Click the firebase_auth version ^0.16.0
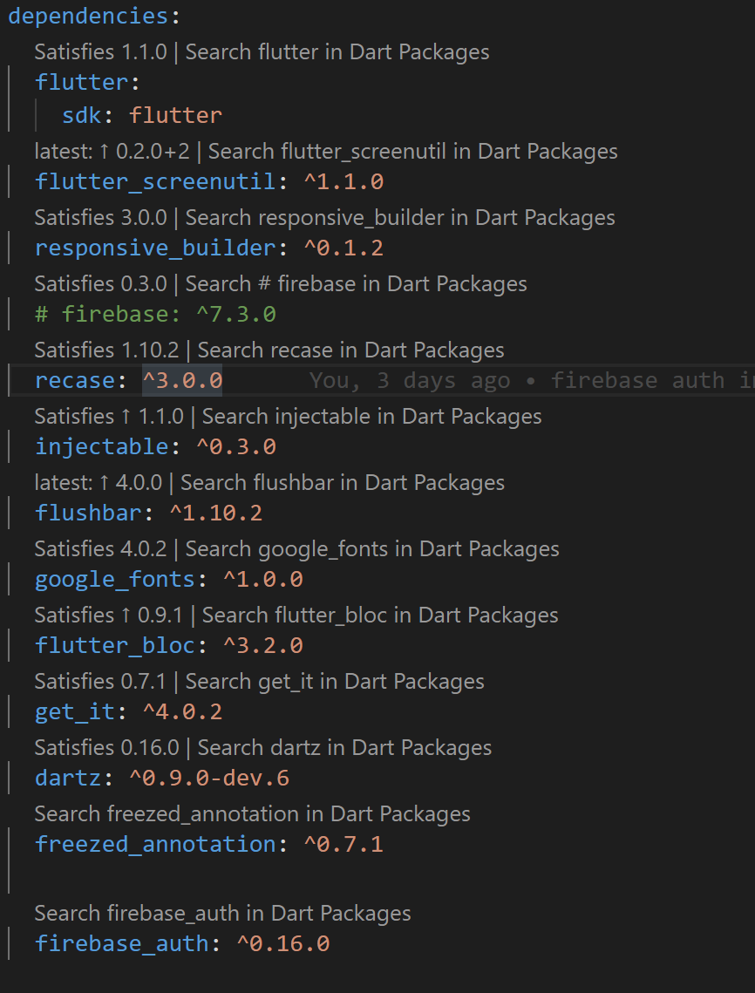755x993 pixels. 283,943
